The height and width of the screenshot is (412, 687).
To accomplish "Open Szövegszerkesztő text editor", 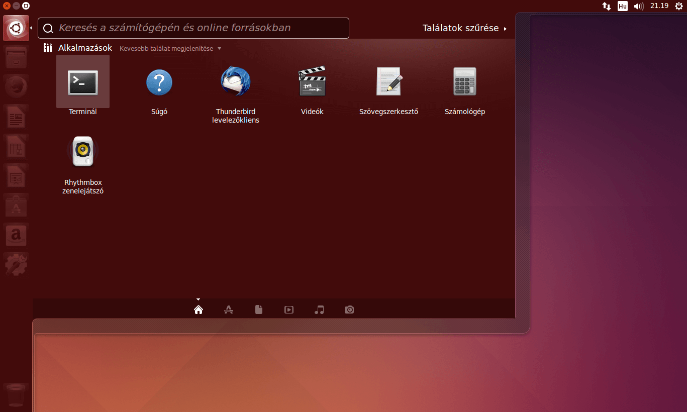I will [x=388, y=82].
